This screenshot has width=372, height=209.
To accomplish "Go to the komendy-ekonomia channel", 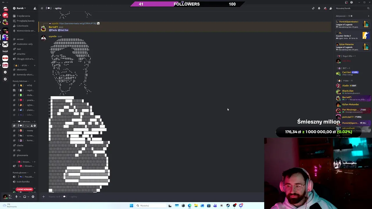I will [x=24, y=75].
